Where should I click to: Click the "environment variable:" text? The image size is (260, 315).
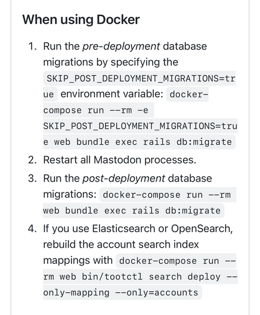(x=112, y=94)
